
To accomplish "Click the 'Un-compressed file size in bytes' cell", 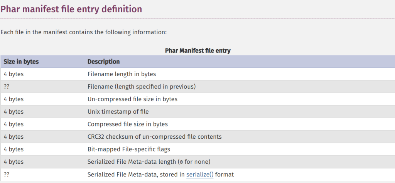I will [132, 99].
